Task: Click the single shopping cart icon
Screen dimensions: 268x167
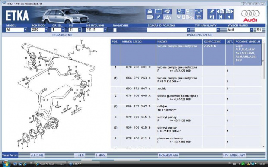Action: (x=198, y=17)
